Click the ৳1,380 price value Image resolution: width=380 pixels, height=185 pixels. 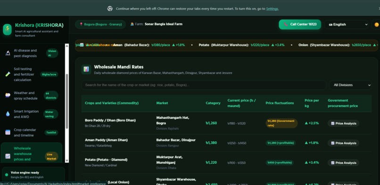click(x=211, y=143)
